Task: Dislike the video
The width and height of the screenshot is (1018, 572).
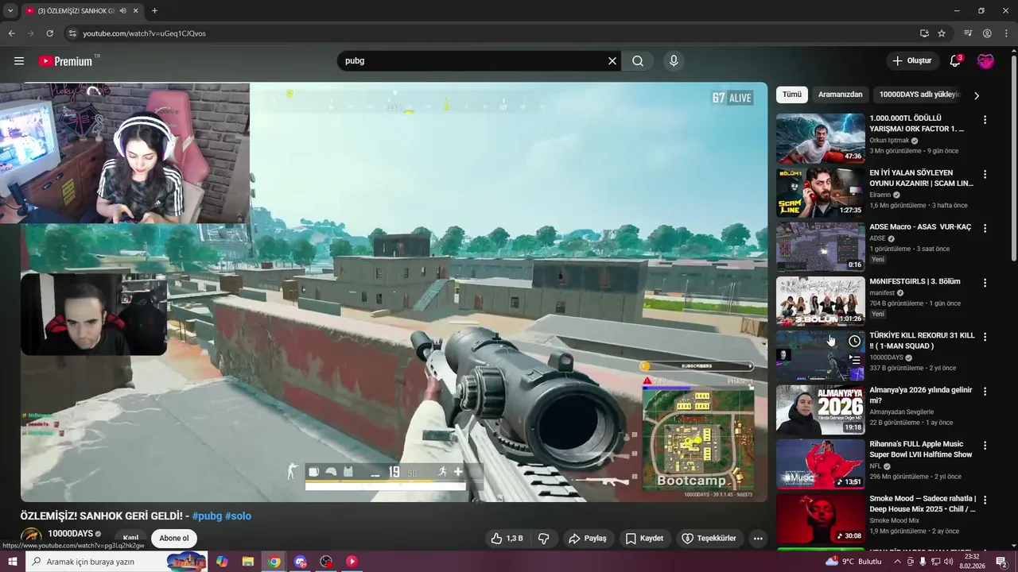Action: [544, 538]
